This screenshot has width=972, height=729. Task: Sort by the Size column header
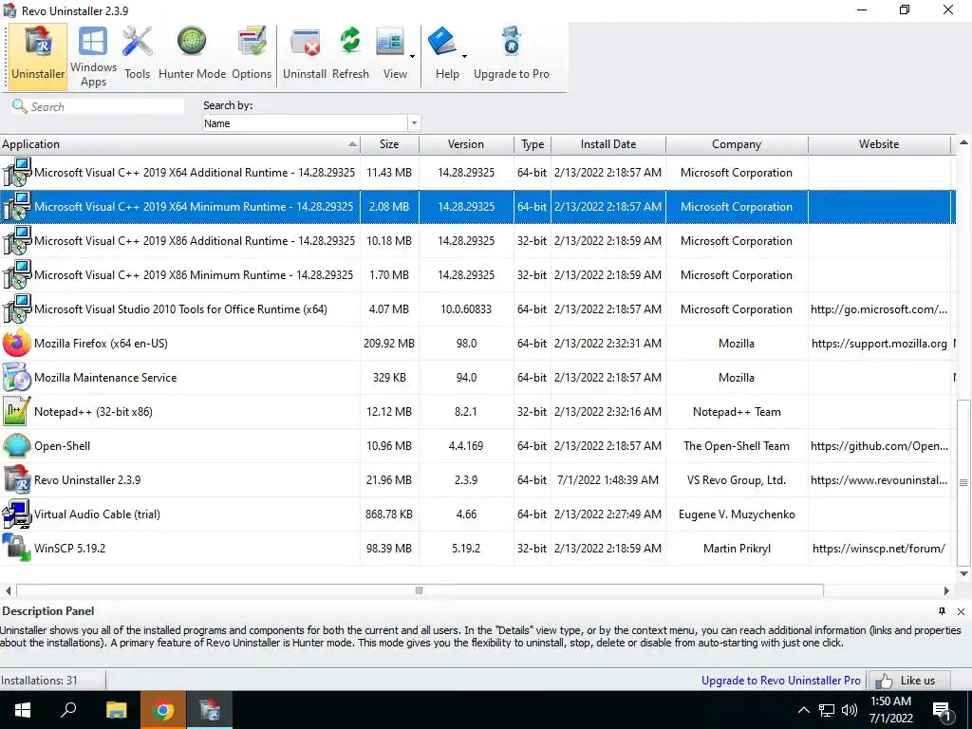389,144
